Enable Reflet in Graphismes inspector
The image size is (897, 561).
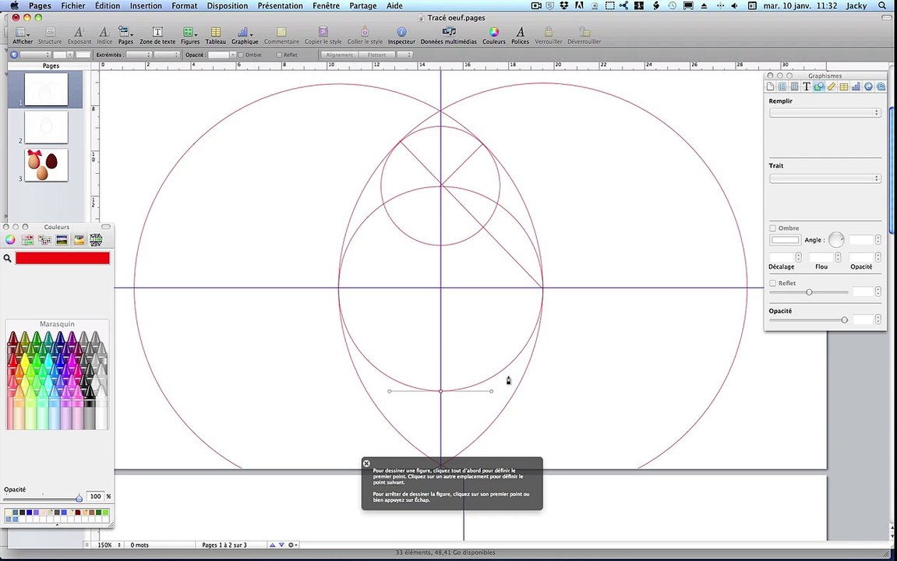pyautogui.click(x=773, y=283)
